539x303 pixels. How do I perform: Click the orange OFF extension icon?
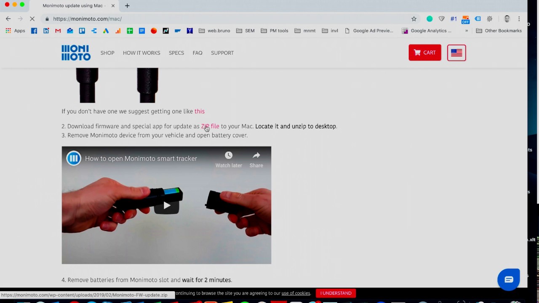click(465, 19)
